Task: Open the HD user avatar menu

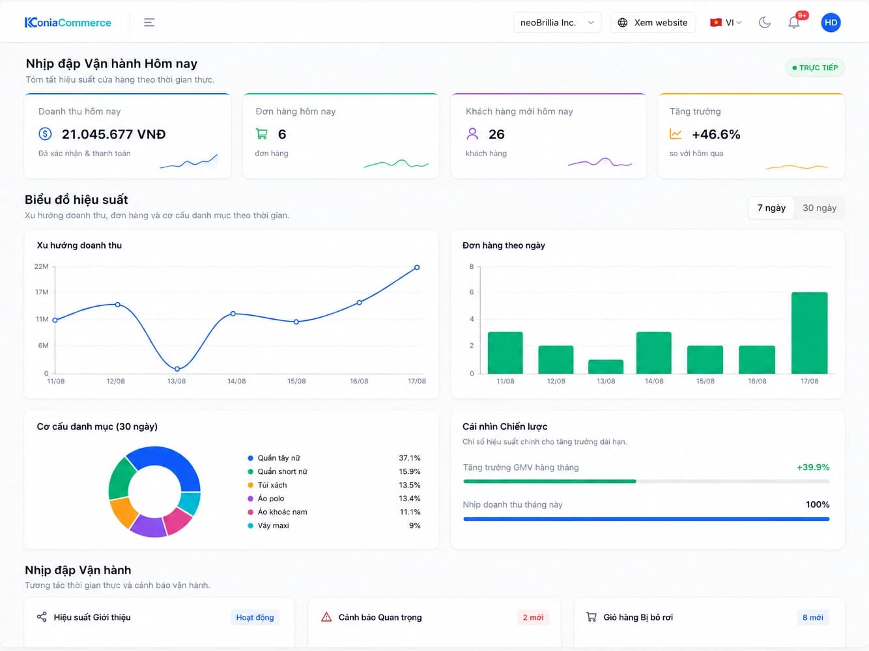Action: (x=831, y=22)
